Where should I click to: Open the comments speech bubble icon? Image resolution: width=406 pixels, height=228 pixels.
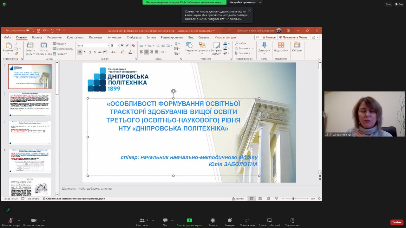coord(258,37)
